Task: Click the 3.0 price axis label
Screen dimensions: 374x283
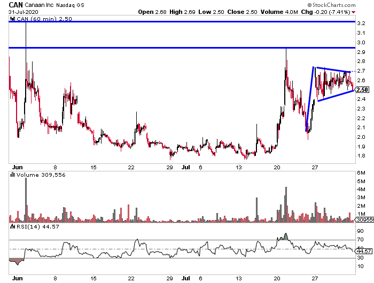Action: 361,42
